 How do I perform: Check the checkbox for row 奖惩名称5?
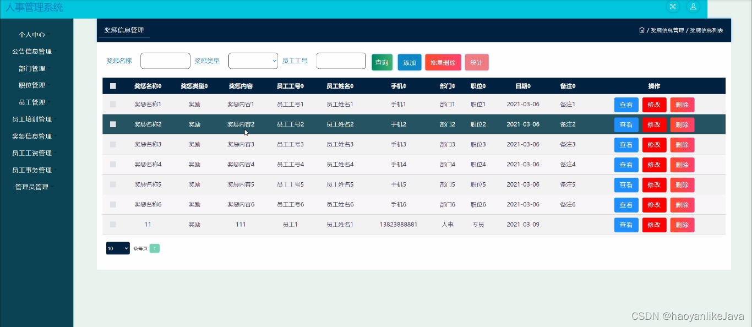tap(113, 184)
